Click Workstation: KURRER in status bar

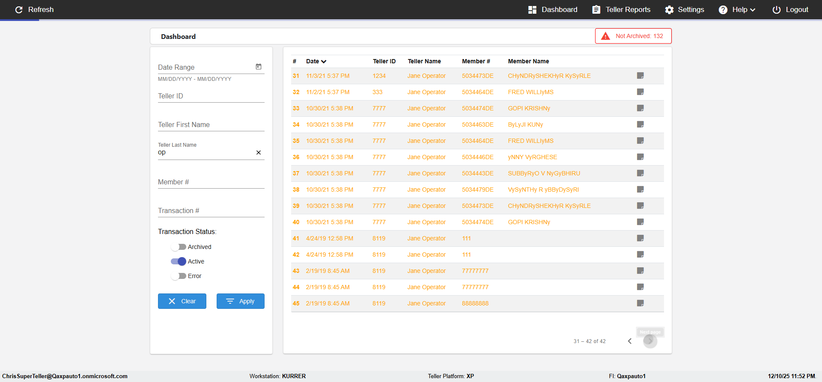[277, 376]
